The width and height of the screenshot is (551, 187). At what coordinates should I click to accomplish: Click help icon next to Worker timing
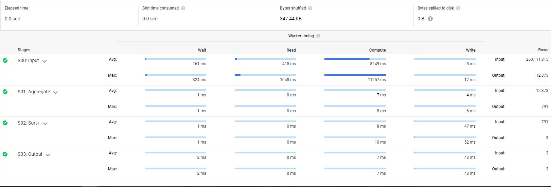coord(318,36)
